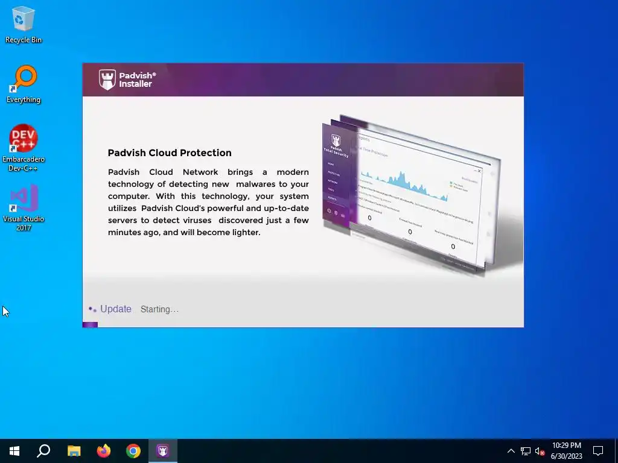
Task: Click the Update status label
Action: (x=115, y=309)
